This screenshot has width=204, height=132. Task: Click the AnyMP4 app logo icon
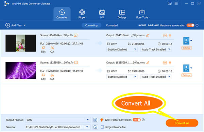(6, 3)
